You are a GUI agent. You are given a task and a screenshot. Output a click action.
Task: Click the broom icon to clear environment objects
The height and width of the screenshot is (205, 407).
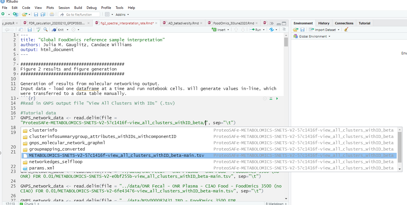(x=345, y=30)
